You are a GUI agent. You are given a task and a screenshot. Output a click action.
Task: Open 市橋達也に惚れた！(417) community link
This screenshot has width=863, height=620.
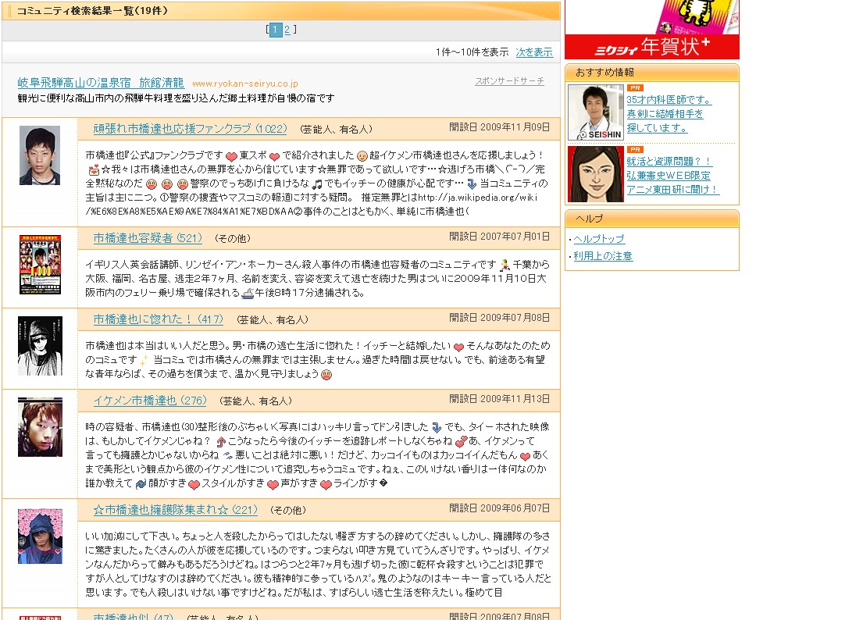(x=158, y=319)
